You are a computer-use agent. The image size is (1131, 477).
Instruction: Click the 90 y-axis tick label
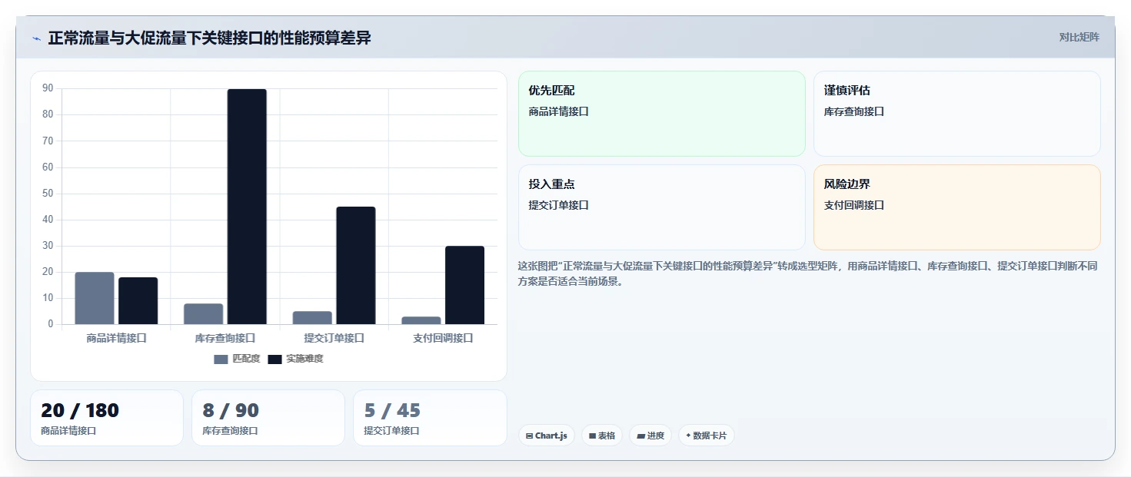click(x=48, y=88)
